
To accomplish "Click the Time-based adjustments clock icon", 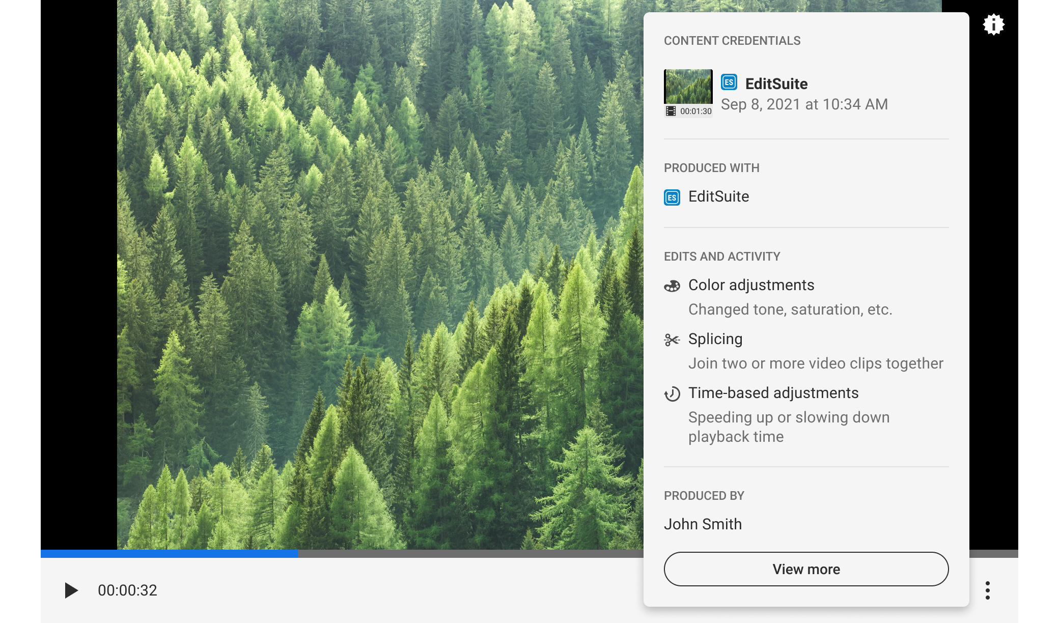I will click(x=672, y=394).
